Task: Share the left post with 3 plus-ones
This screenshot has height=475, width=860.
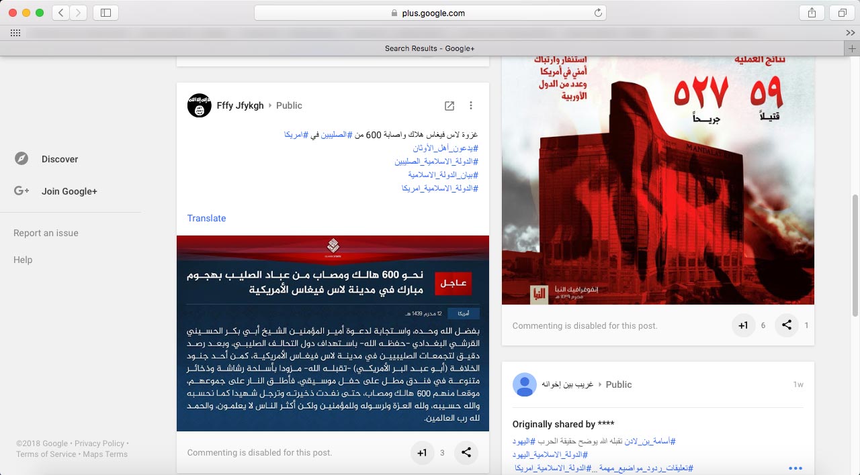Action: click(466, 453)
